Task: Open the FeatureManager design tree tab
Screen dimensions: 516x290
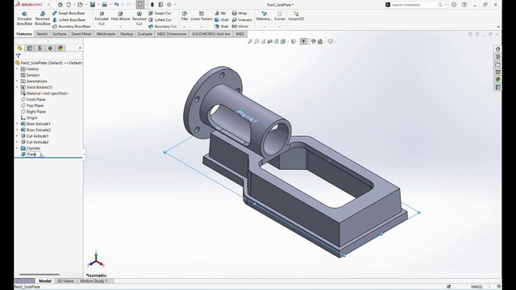Action: (x=19, y=48)
